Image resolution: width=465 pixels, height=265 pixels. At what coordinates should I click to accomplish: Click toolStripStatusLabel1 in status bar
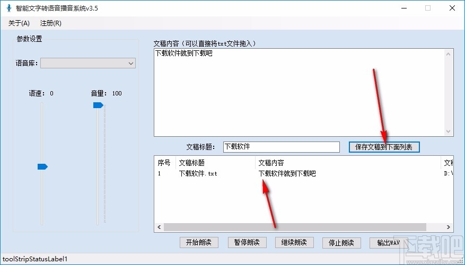pos(35,259)
